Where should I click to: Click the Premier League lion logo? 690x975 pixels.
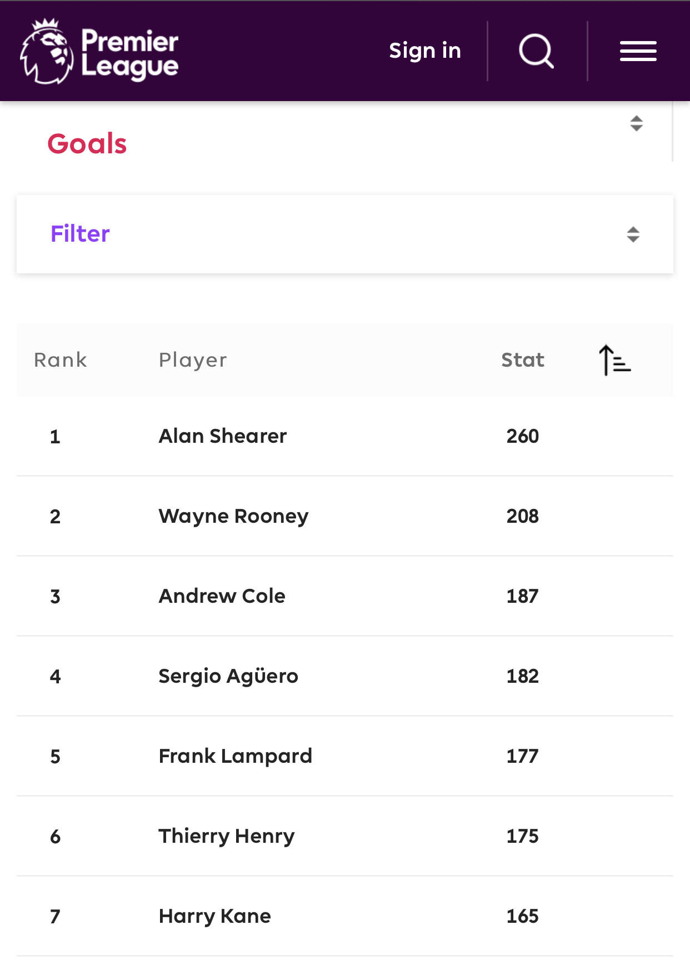(x=47, y=51)
